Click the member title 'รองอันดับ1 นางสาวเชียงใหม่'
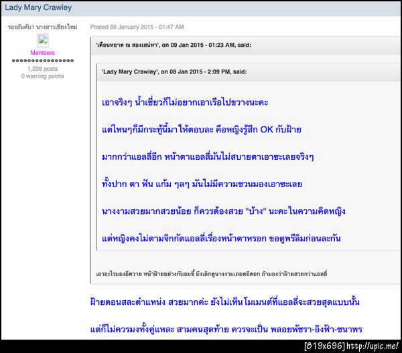The width and height of the screenshot is (402, 353). click(x=43, y=27)
